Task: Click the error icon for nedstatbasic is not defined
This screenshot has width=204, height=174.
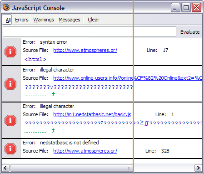Action: 10,148
